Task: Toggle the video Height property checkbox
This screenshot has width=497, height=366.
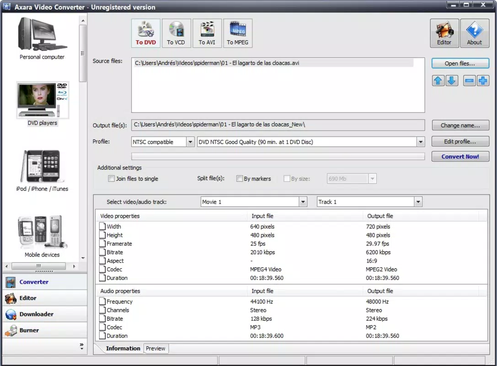Action: pyautogui.click(x=102, y=235)
